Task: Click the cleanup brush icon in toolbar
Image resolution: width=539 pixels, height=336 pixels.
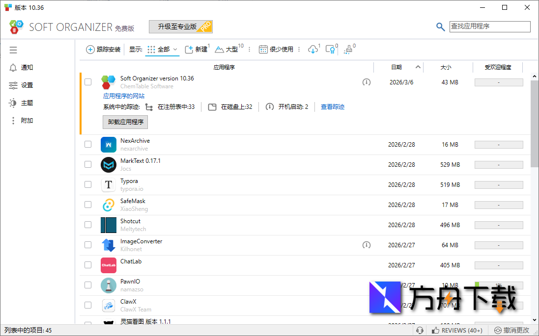Action: tap(348, 50)
